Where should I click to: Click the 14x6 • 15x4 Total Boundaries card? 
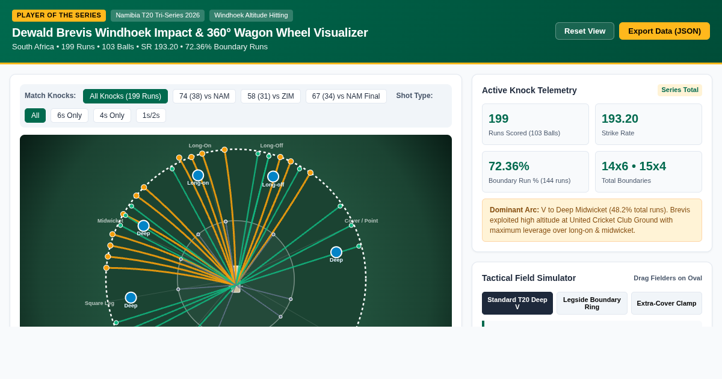tap(649, 171)
